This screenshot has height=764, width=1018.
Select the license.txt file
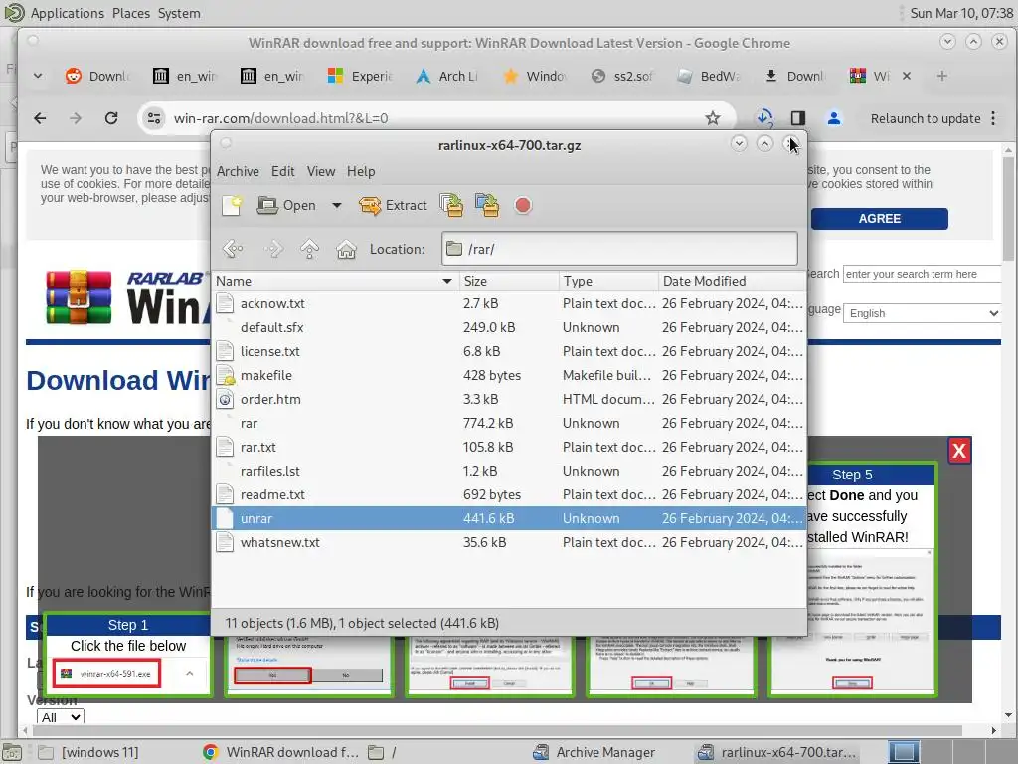(x=509, y=351)
